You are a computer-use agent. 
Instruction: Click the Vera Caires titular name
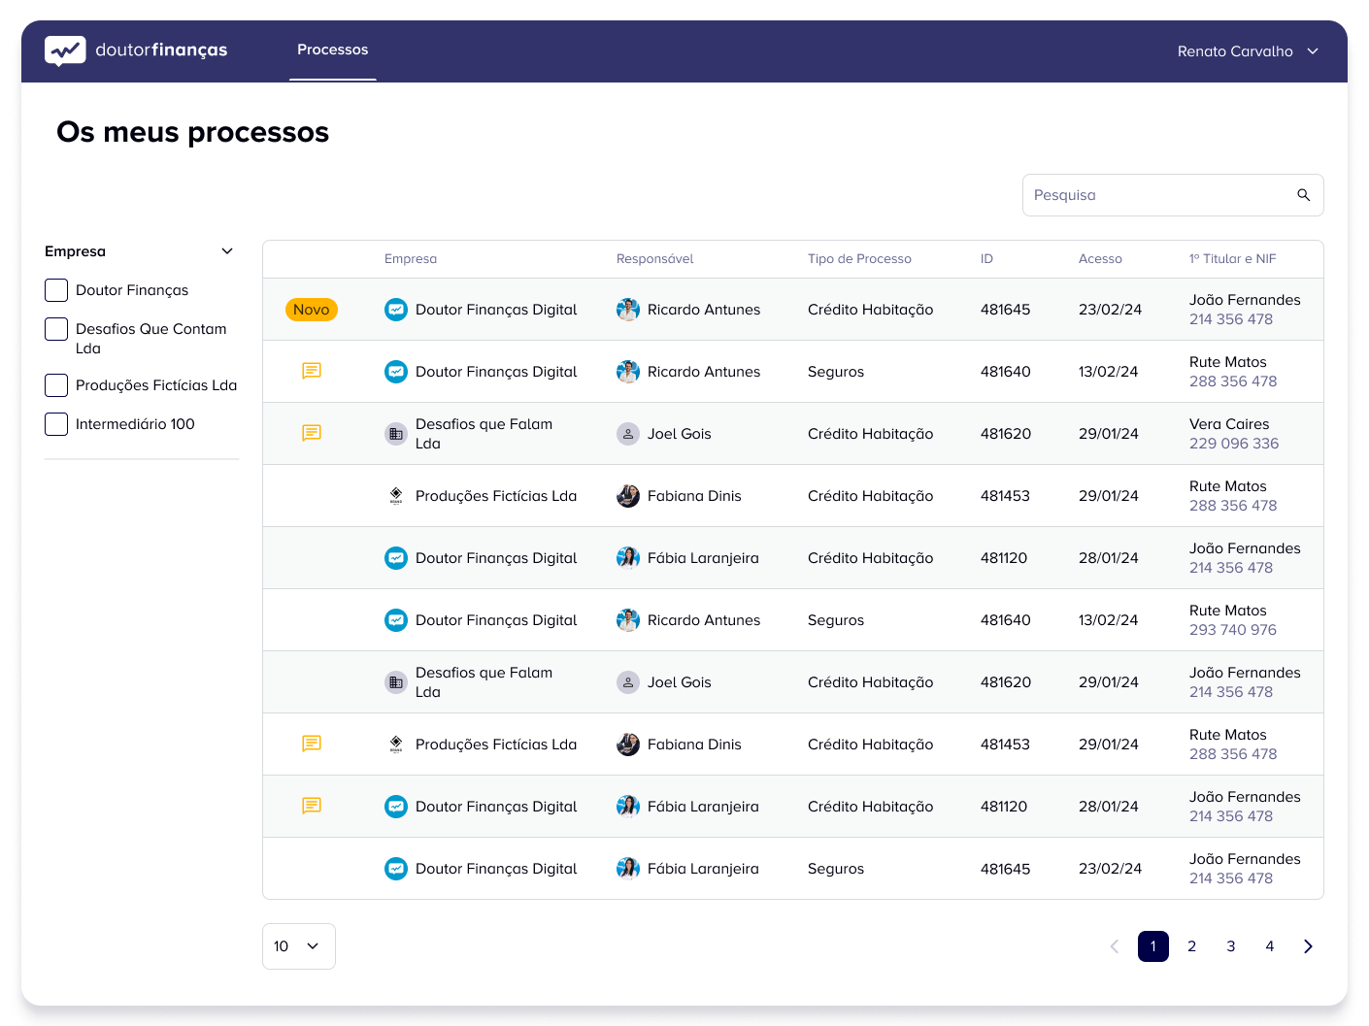tap(1229, 424)
